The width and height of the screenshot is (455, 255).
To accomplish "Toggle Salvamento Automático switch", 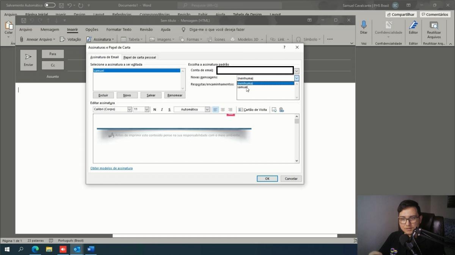I will (x=50, y=5).
